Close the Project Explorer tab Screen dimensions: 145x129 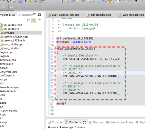pos(14,15)
